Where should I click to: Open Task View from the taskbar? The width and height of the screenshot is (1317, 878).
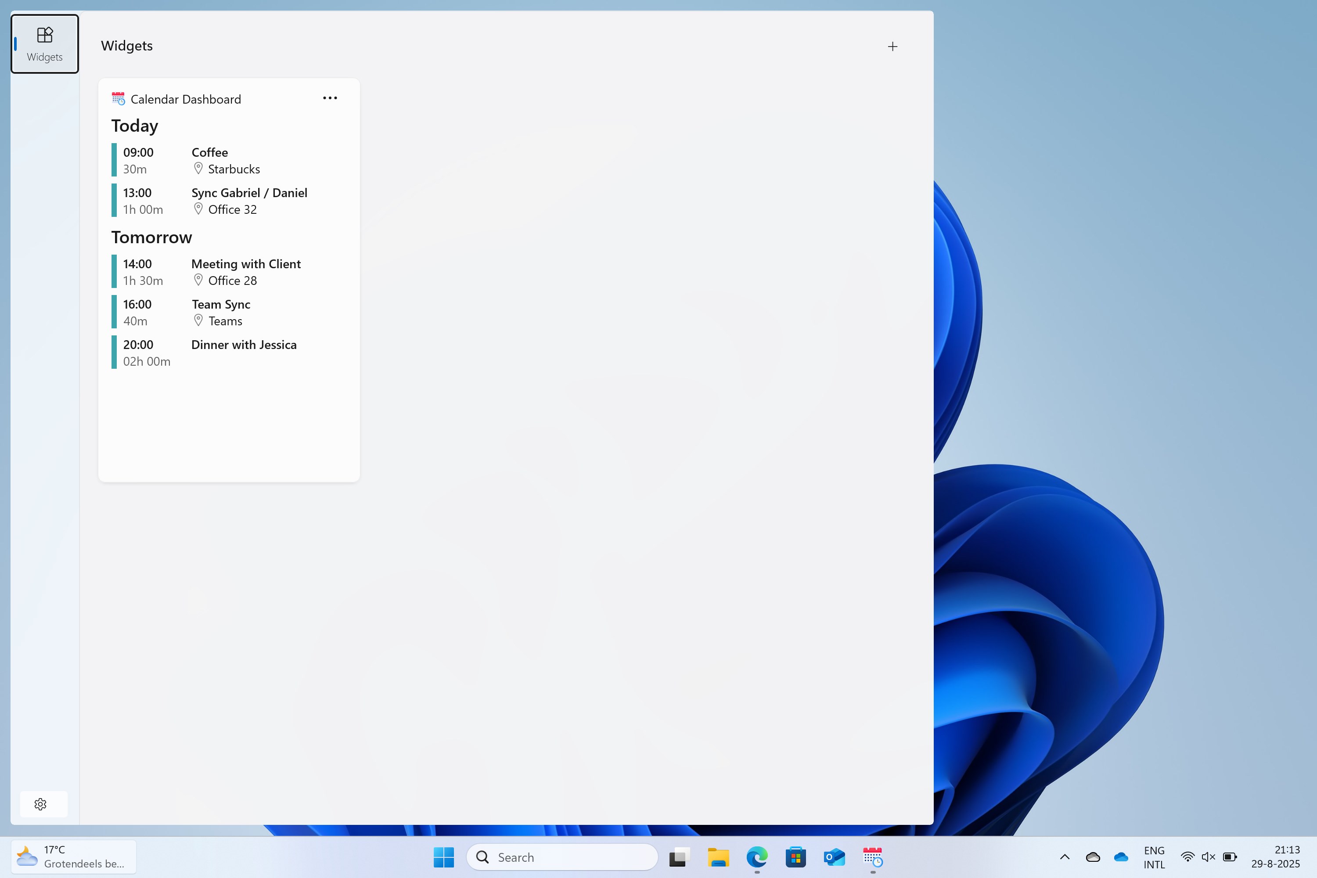click(x=678, y=857)
